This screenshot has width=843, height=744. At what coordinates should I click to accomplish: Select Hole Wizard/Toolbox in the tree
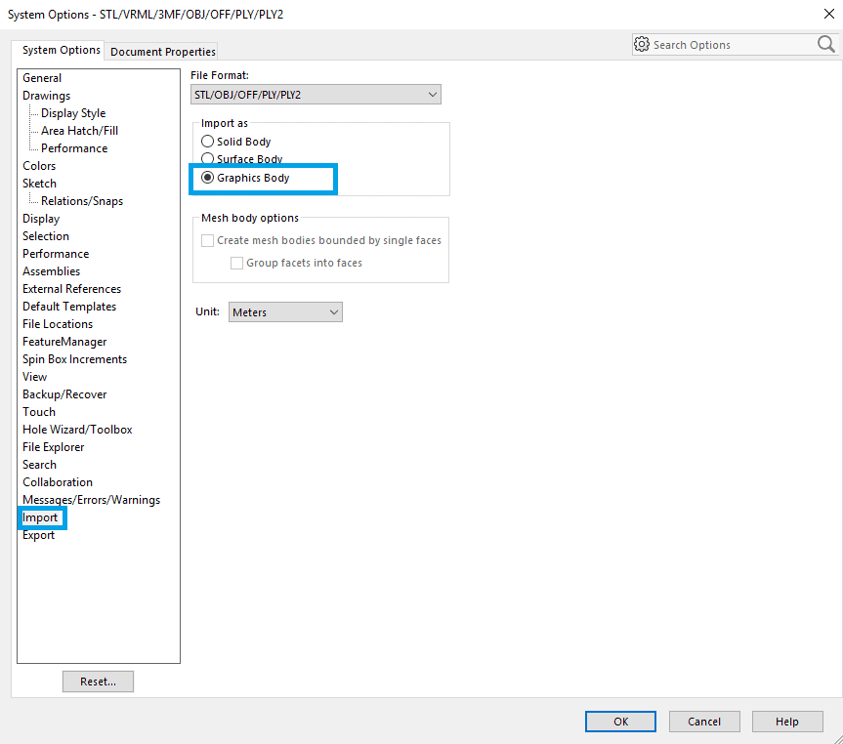click(77, 430)
